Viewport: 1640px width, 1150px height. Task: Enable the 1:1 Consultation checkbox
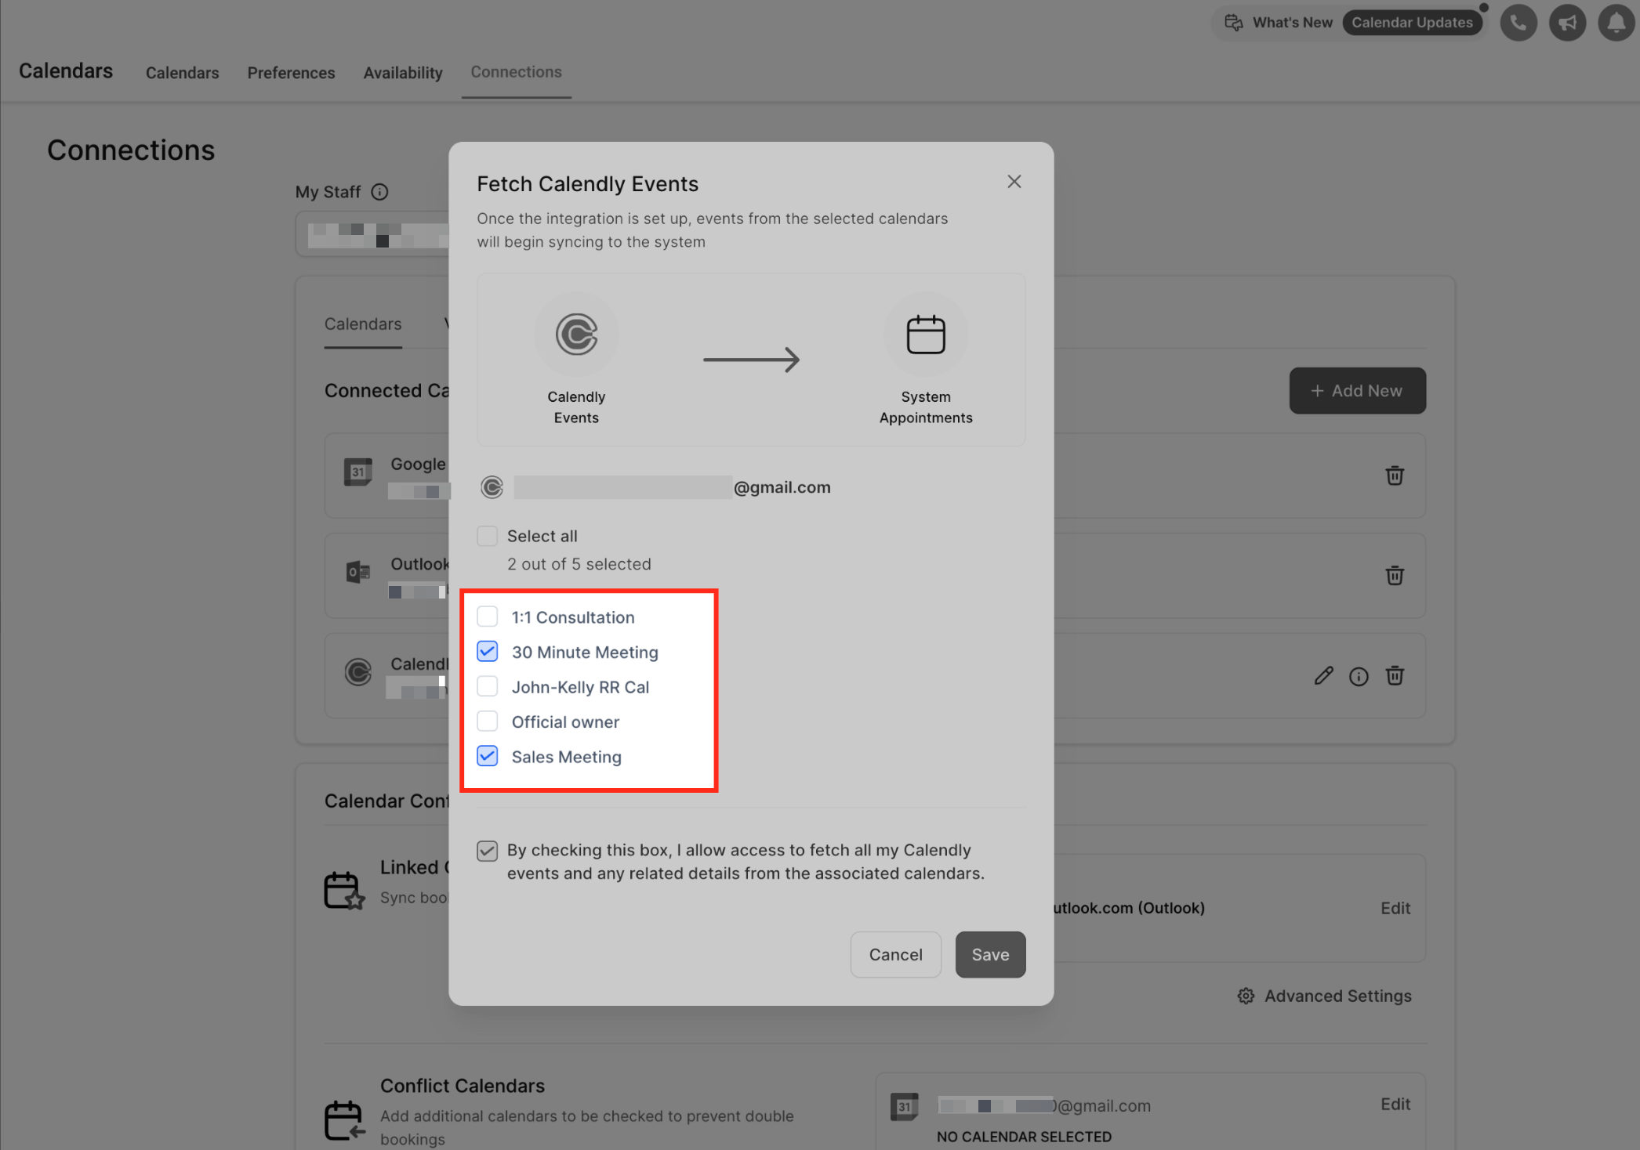(x=487, y=617)
